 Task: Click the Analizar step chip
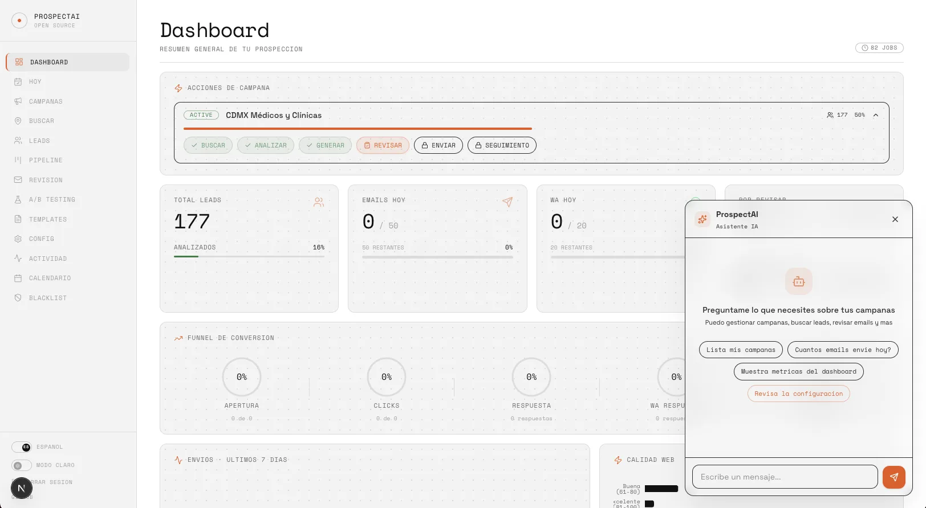tap(266, 145)
